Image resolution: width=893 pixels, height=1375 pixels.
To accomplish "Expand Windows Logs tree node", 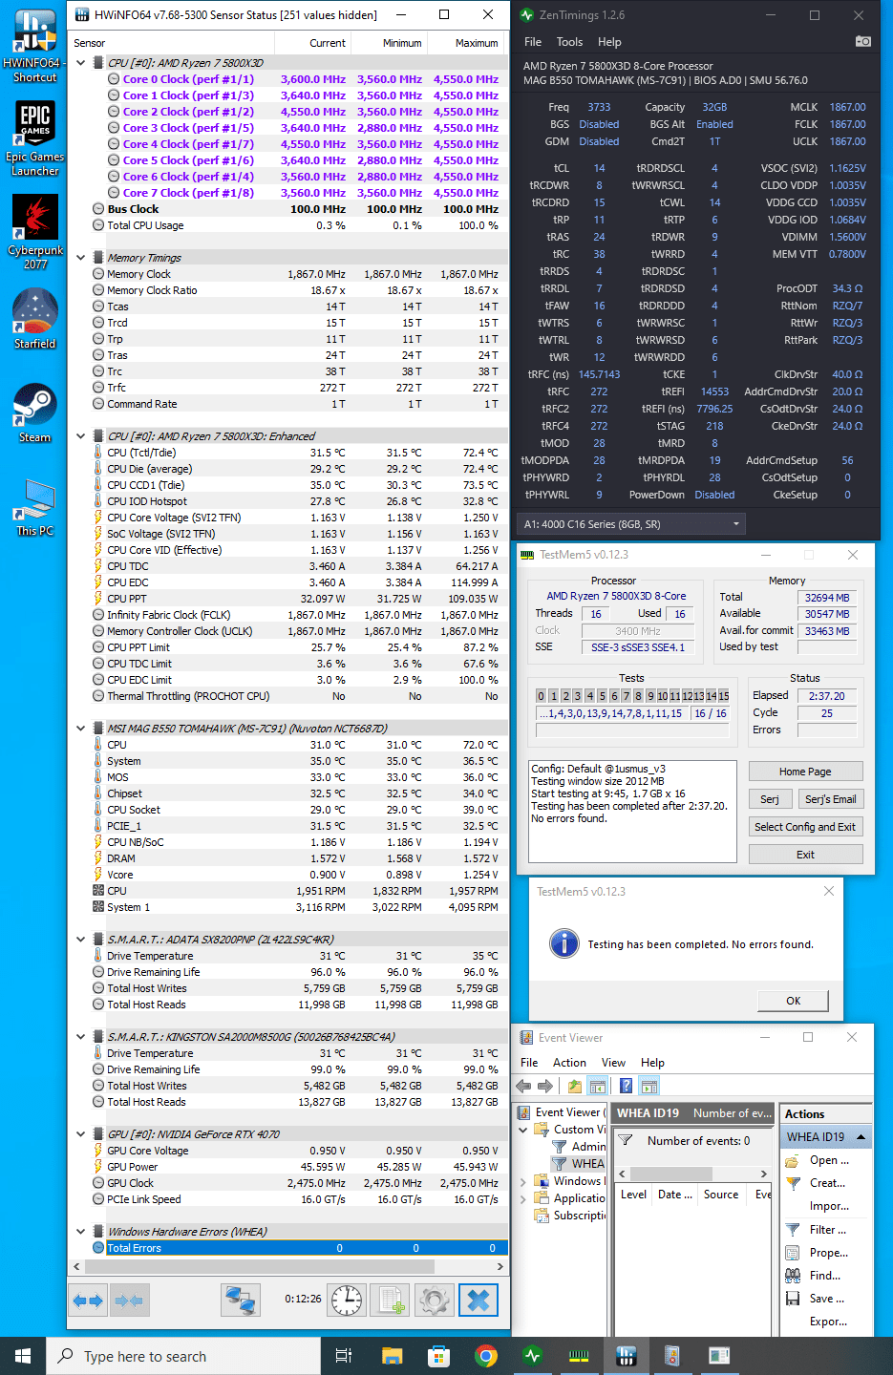I will click(523, 1181).
